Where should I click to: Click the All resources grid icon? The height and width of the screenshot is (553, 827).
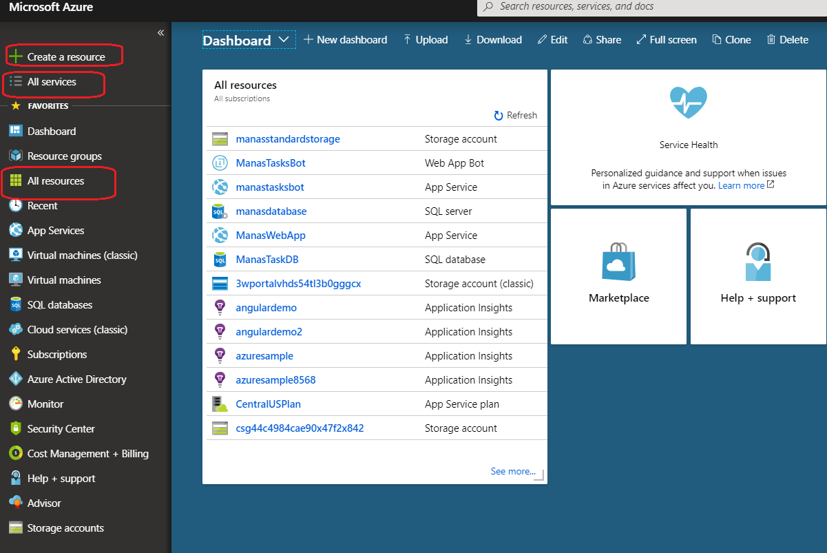pyautogui.click(x=16, y=180)
